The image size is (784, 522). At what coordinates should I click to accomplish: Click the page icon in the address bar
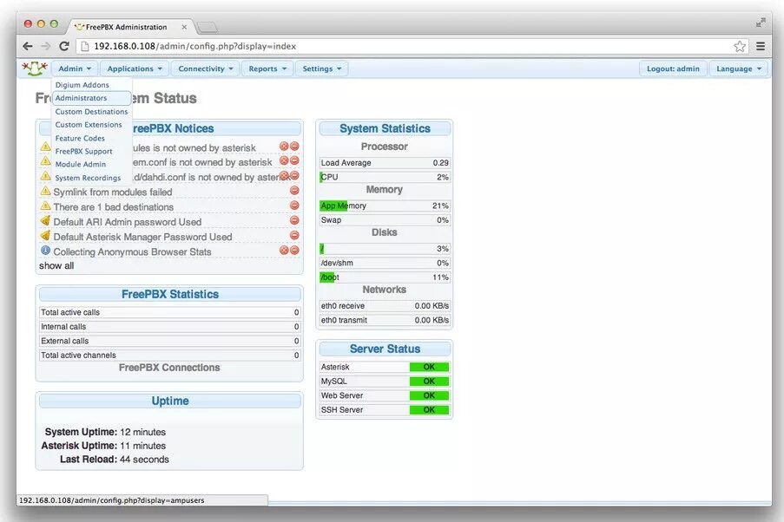point(85,46)
